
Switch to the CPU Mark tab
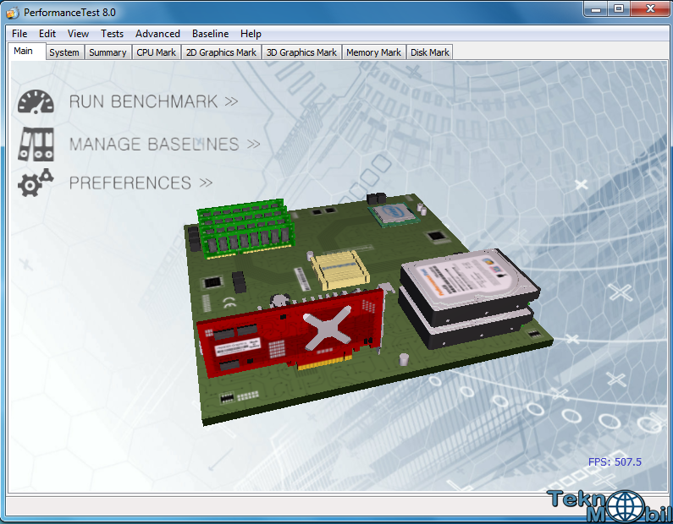[x=157, y=52]
